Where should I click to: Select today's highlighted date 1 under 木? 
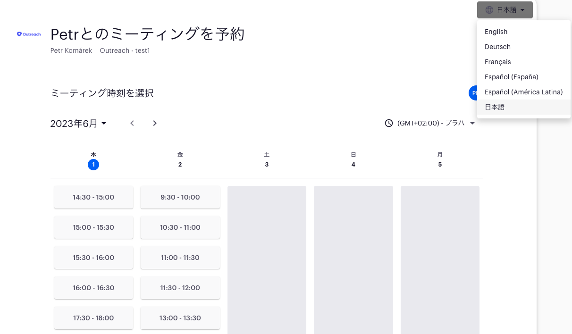tap(93, 165)
